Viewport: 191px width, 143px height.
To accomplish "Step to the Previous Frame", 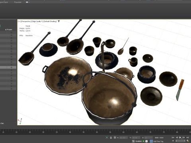I will (177, 137).
